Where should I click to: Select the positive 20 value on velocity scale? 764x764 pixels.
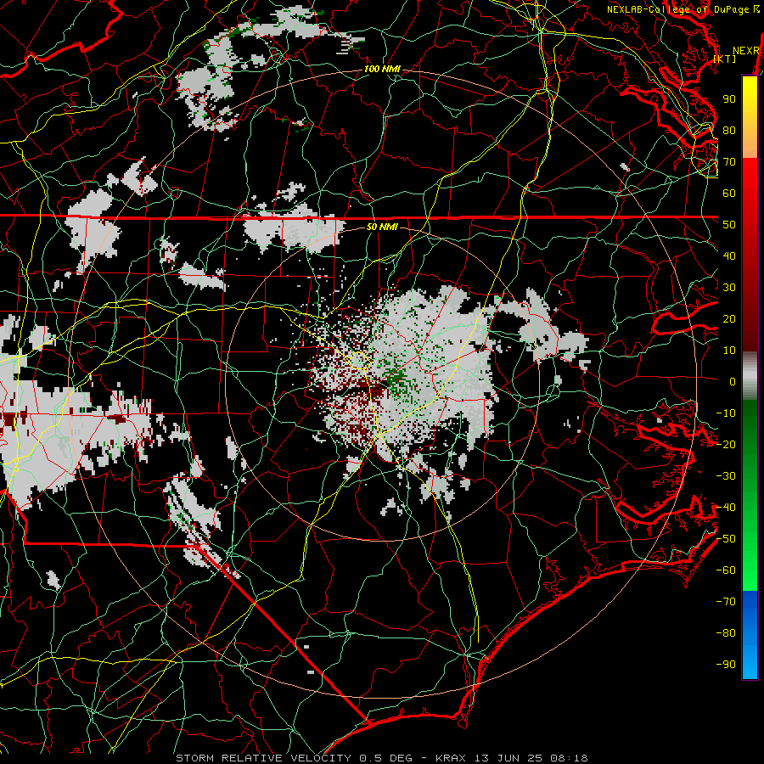[729, 319]
